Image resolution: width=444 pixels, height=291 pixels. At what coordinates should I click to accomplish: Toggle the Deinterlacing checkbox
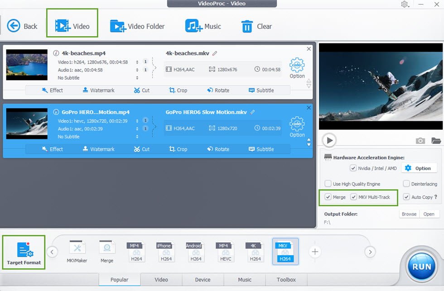[x=406, y=184]
